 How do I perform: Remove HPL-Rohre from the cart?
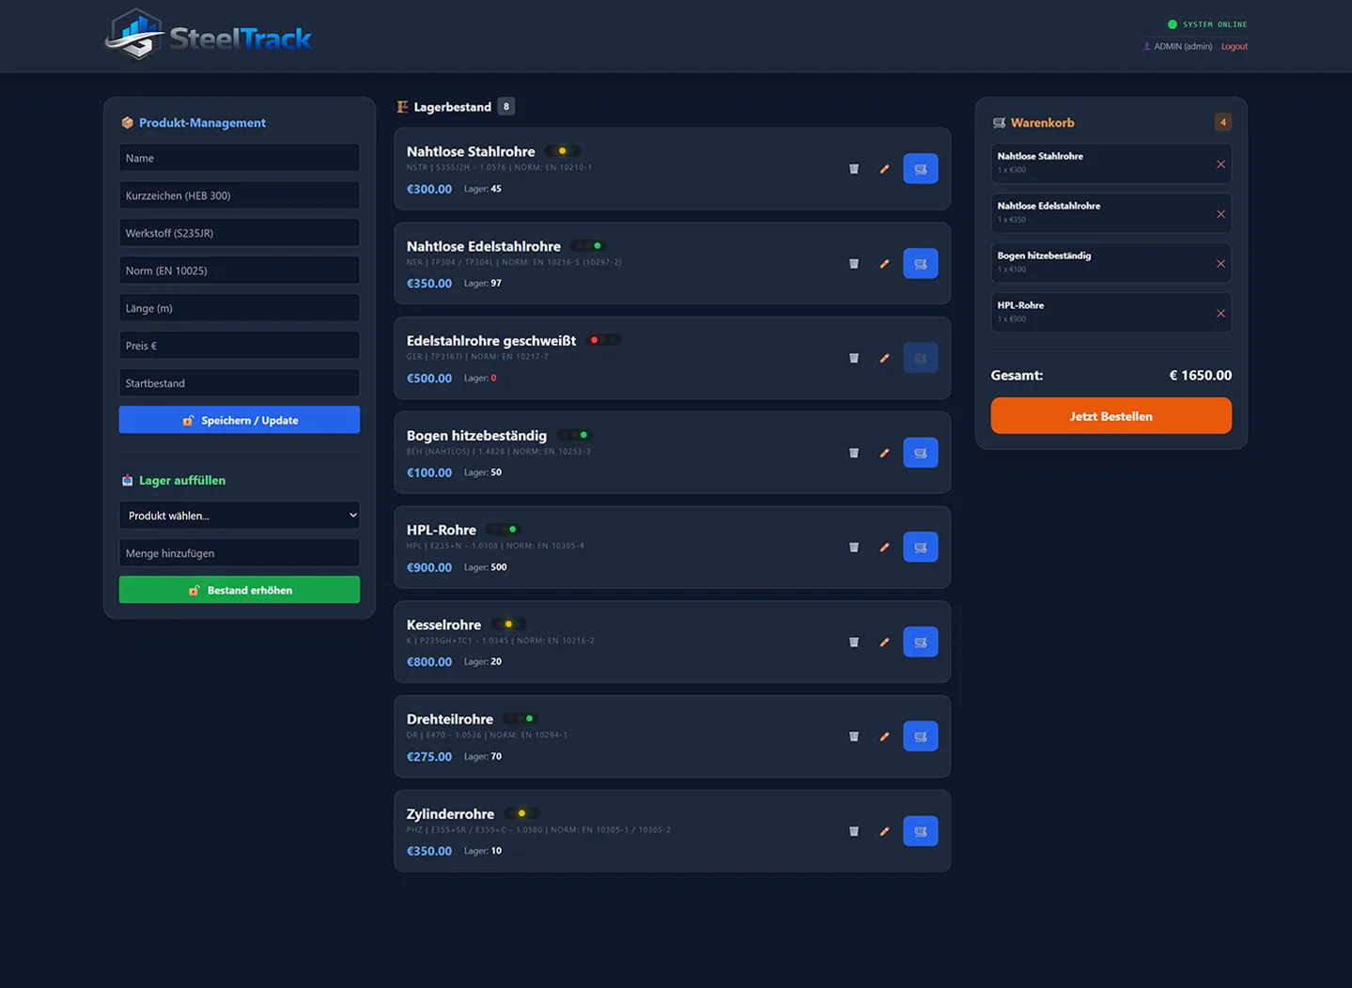coord(1220,313)
